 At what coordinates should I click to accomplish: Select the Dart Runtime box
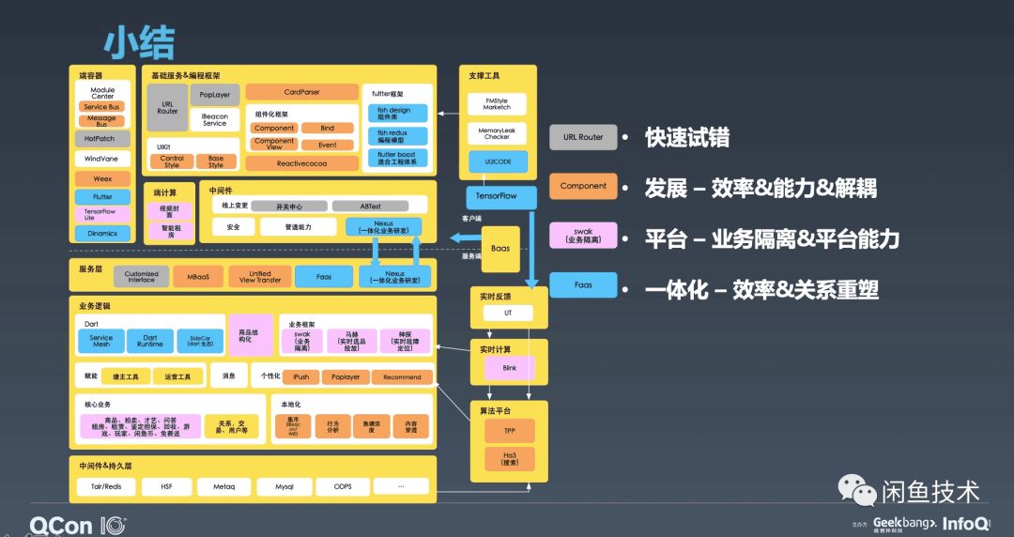click(x=150, y=341)
